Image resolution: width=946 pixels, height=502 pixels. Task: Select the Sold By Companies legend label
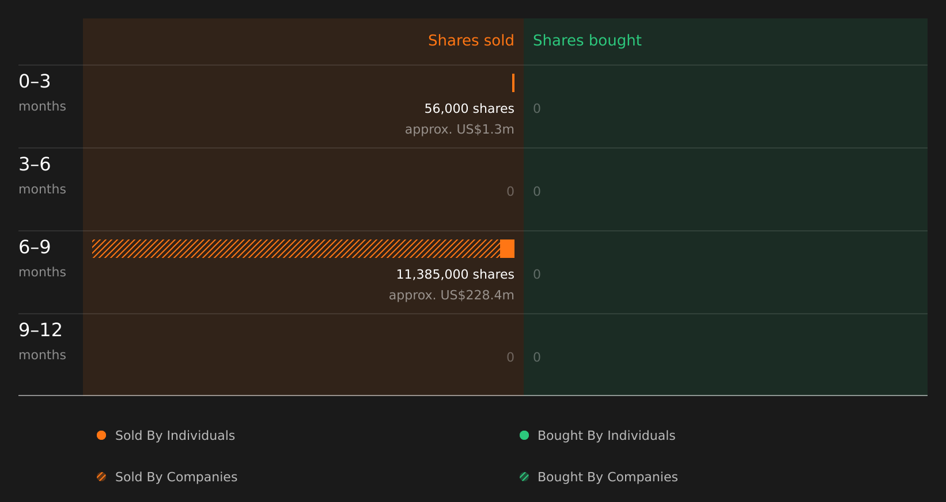[176, 477]
